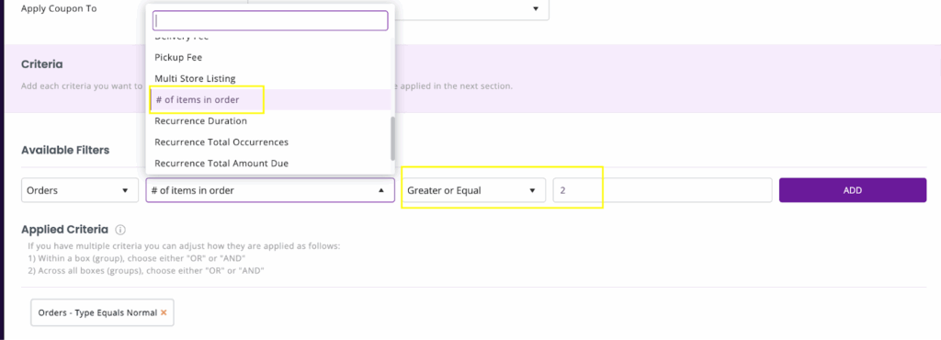Click the dropdown search input field
941x340 pixels.
click(270, 20)
